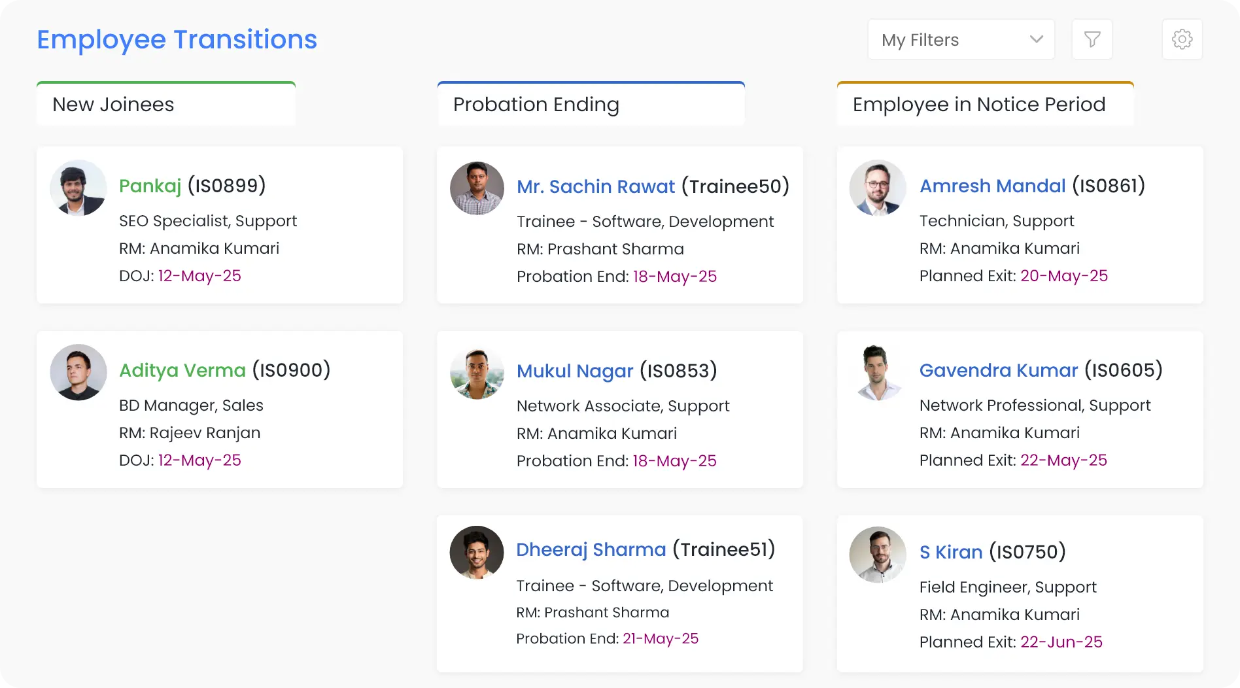Click the filter funnel icon

1092,40
